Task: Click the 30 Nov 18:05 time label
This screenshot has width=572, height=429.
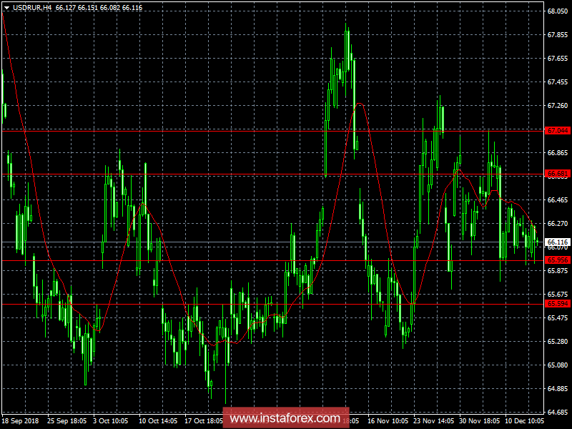Action: tap(480, 422)
